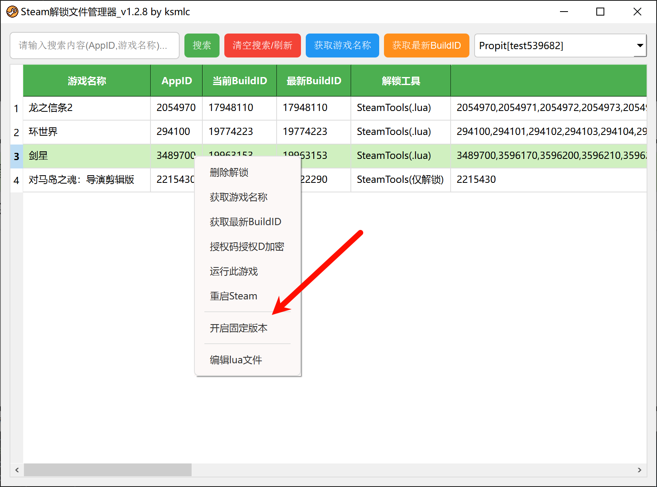Click the horizontal scrollbar right arrow

639,470
